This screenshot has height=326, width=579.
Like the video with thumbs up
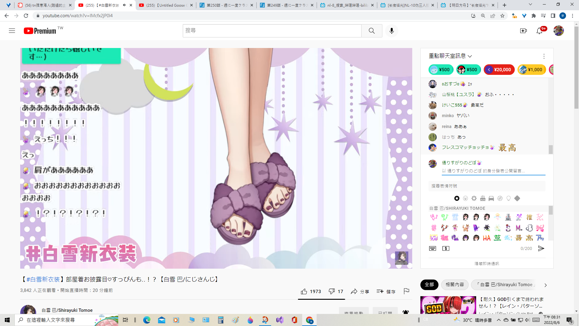[311, 292]
